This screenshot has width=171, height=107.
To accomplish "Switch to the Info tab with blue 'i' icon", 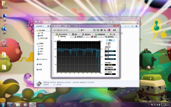I will click(79, 37).
